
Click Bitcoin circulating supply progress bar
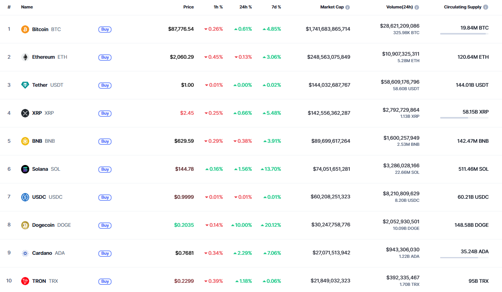[x=464, y=34]
